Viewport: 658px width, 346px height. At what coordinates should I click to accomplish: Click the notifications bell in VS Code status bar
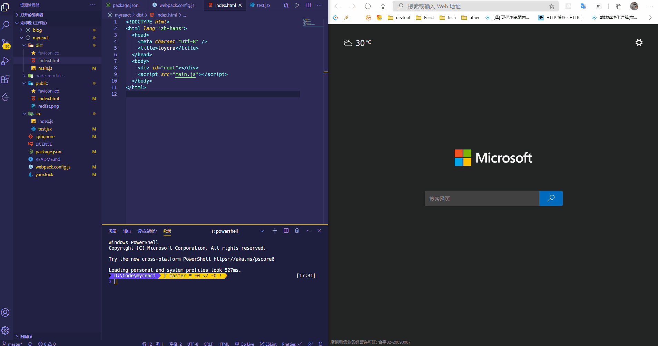(321, 344)
